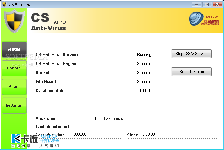Click the Virus count value 0
Screen dimensions: 224x150
coord(95,118)
